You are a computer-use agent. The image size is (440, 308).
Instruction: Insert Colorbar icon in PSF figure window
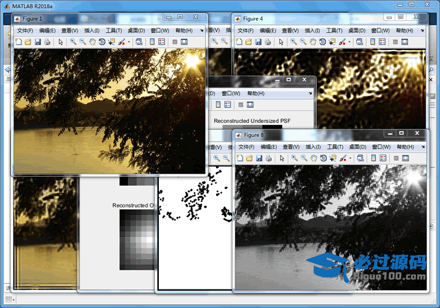[218, 105]
